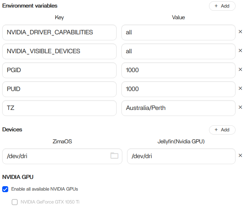Image resolution: width=245 pixels, height=212 pixels.
Task: Click the NVIDIA_VISIBLE_DEVICES key field
Action: point(59,51)
